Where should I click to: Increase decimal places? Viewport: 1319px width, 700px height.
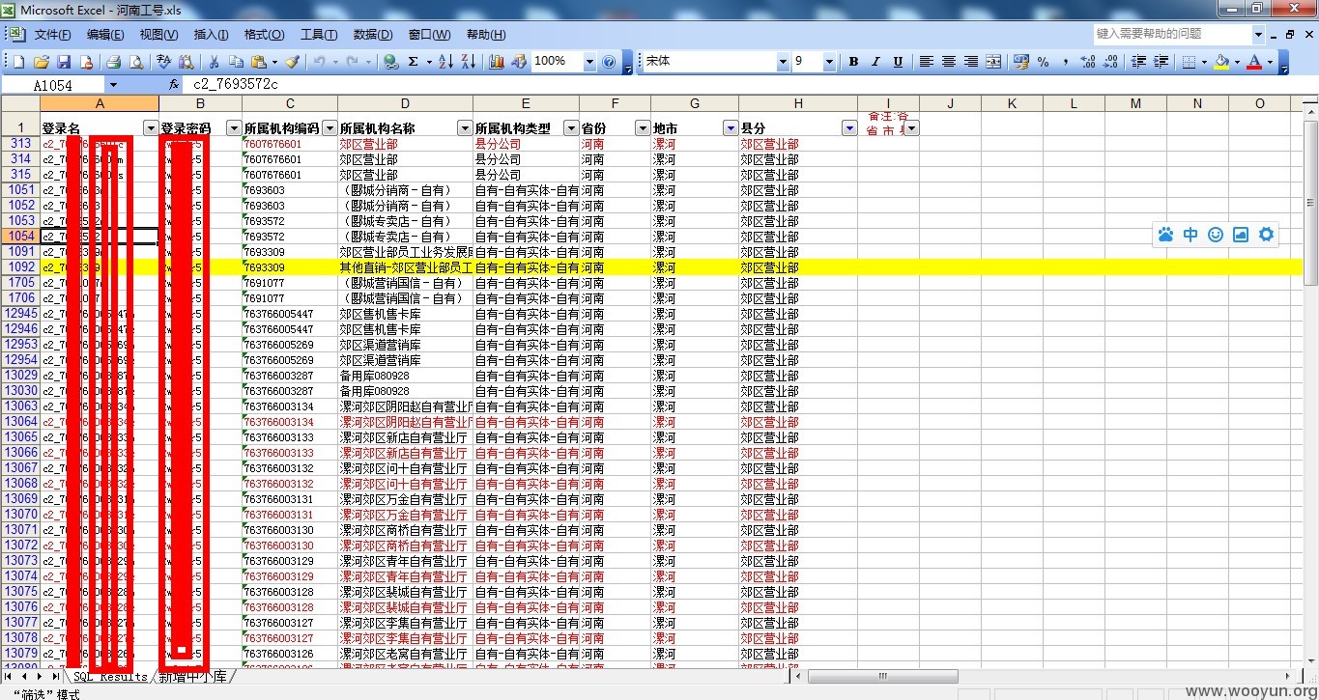pos(1088,62)
